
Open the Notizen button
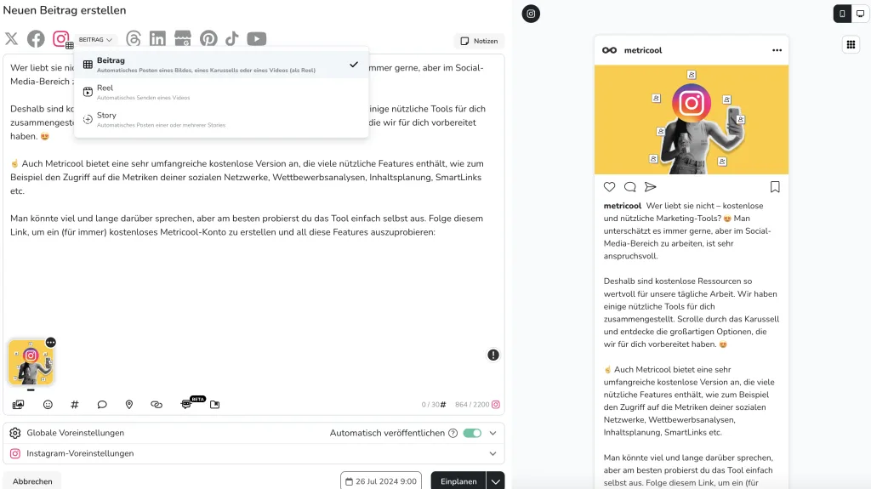coord(479,41)
